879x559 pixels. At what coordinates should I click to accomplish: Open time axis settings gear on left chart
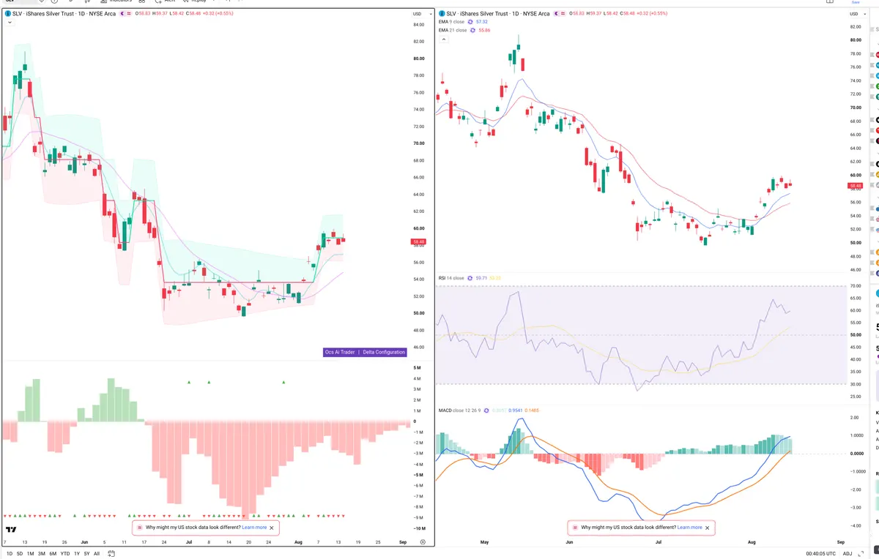click(x=423, y=542)
